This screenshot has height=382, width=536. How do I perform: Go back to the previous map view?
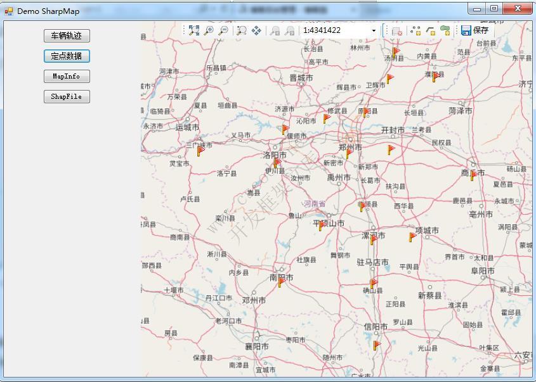pos(273,29)
